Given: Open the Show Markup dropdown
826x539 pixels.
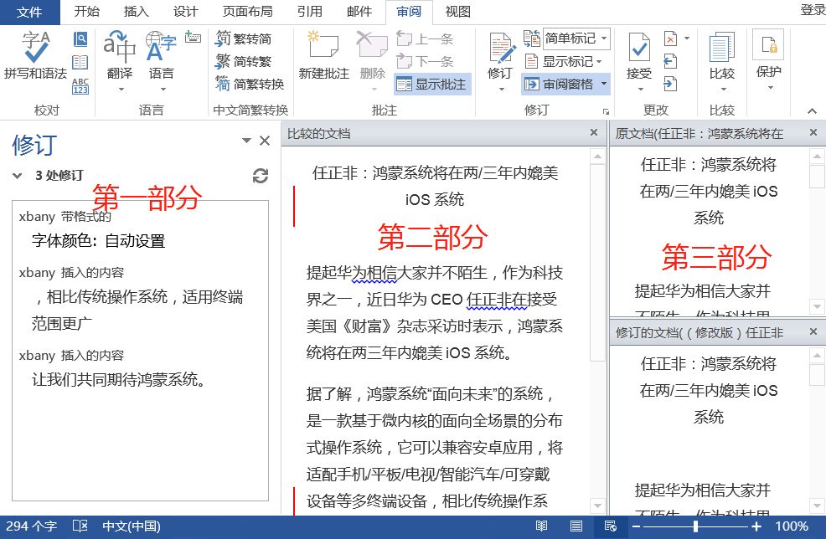Looking at the screenshot, I should click(x=563, y=62).
